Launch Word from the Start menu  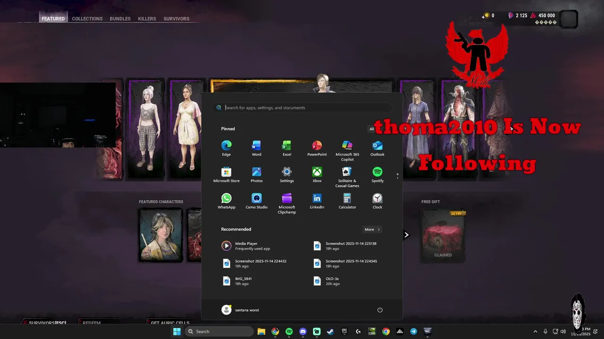pos(256,148)
